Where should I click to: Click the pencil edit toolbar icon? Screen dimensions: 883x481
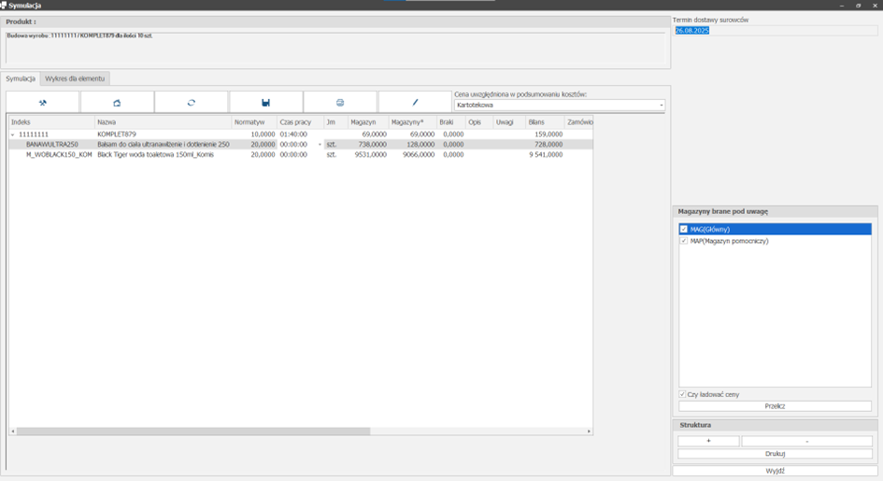[x=415, y=103]
